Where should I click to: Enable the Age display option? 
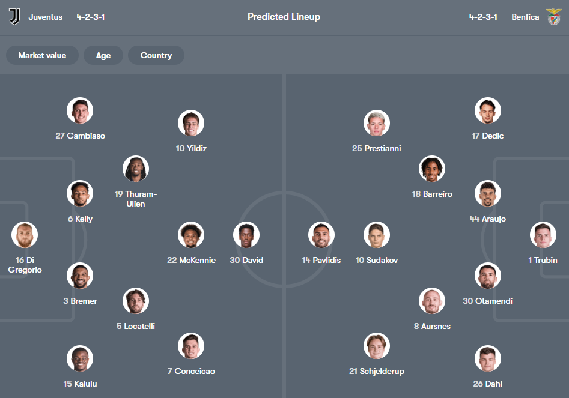point(103,55)
